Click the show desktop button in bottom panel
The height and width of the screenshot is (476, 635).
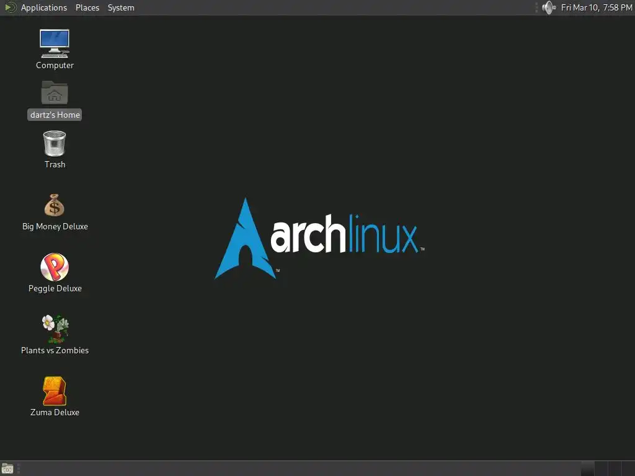[x=7, y=469]
